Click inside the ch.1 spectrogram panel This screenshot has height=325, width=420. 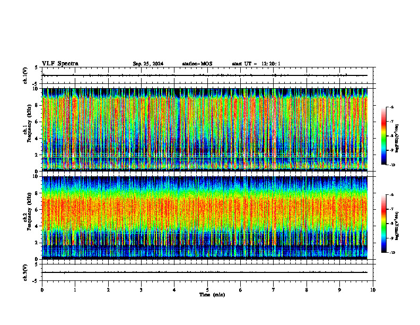(205, 130)
